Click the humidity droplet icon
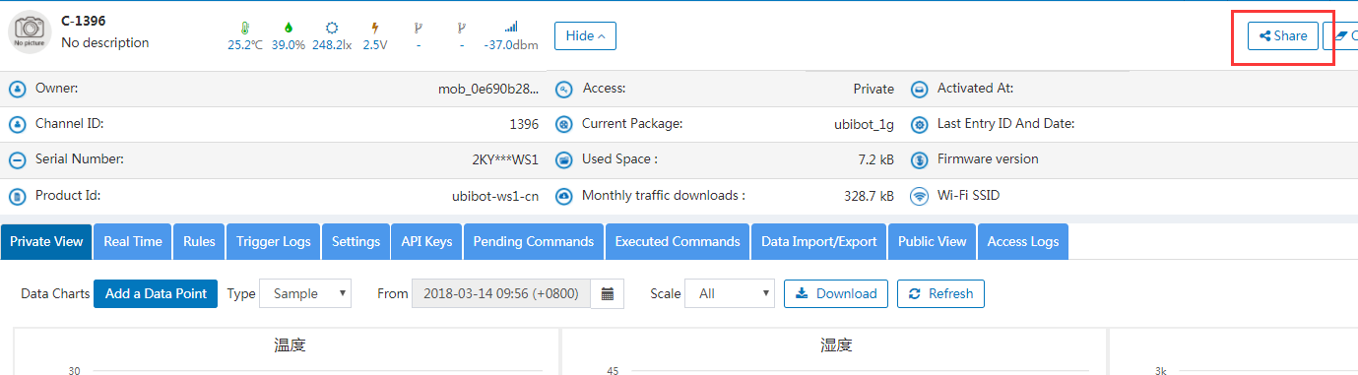 [x=288, y=28]
